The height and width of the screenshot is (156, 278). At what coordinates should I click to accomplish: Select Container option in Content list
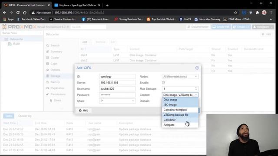pos(180,120)
